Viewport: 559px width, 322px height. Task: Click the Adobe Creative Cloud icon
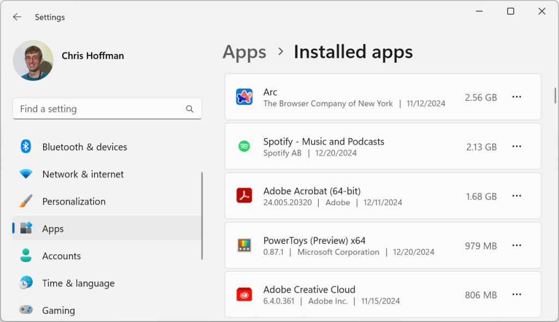(244, 294)
